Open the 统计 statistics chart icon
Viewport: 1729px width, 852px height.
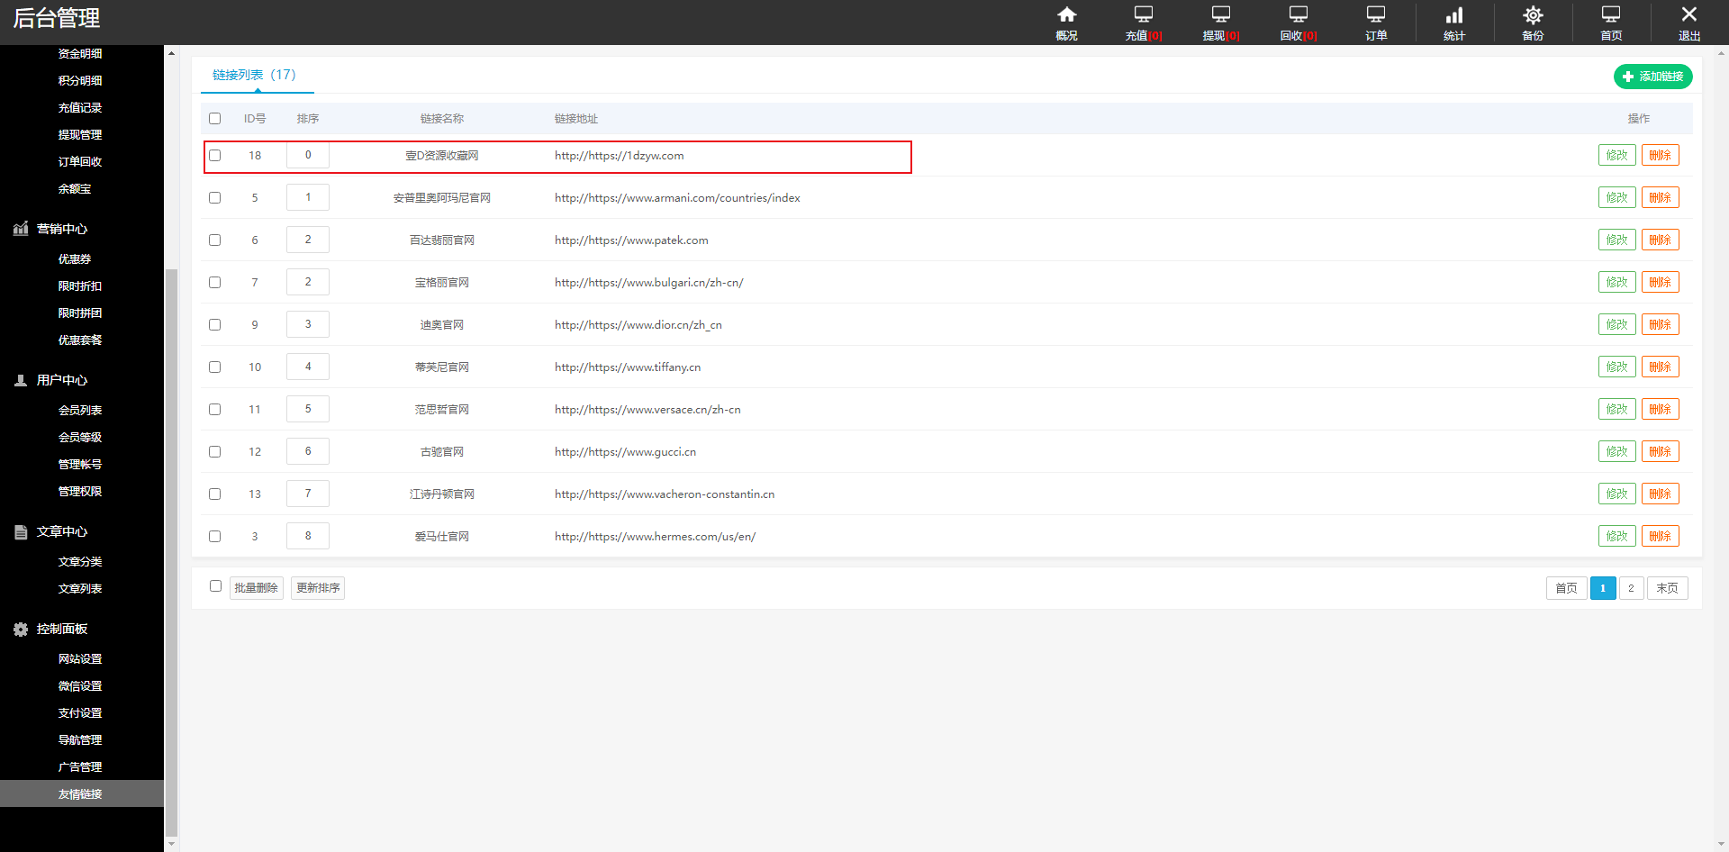point(1454,23)
